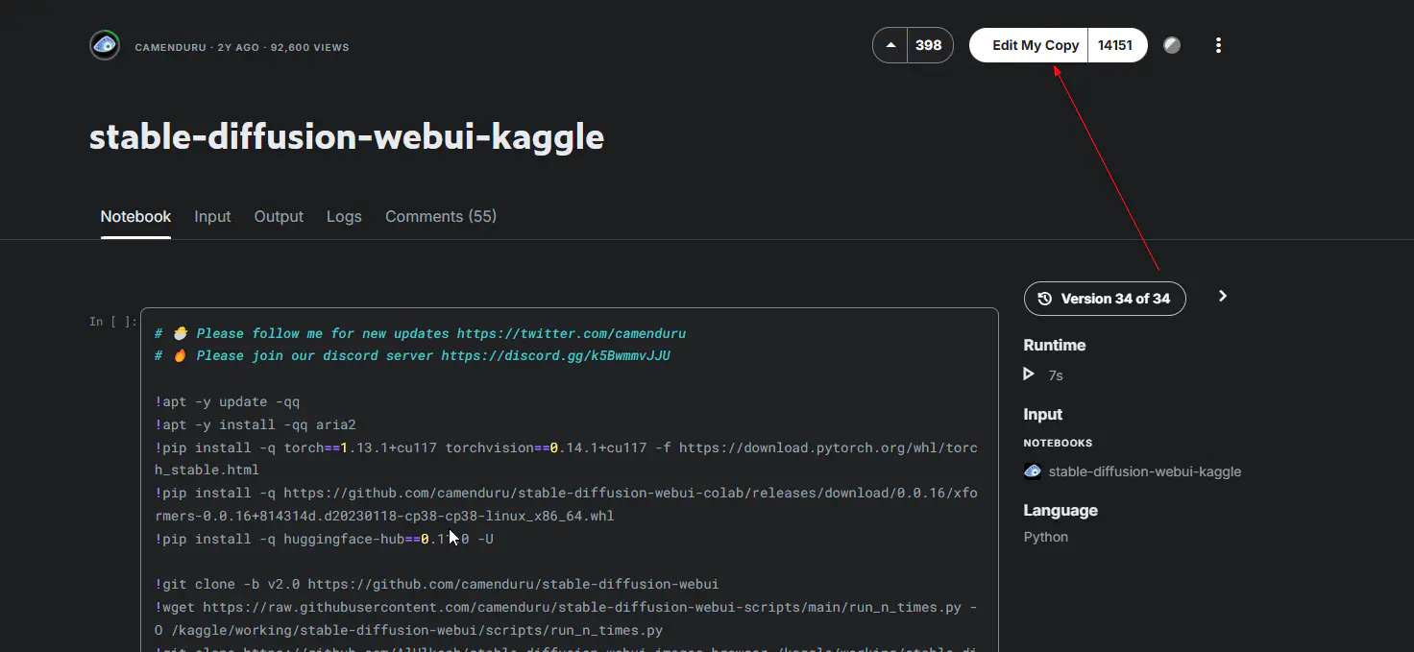Click the 7s runtime value
The height and width of the screenshot is (652, 1414).
tap(1056, 375)
